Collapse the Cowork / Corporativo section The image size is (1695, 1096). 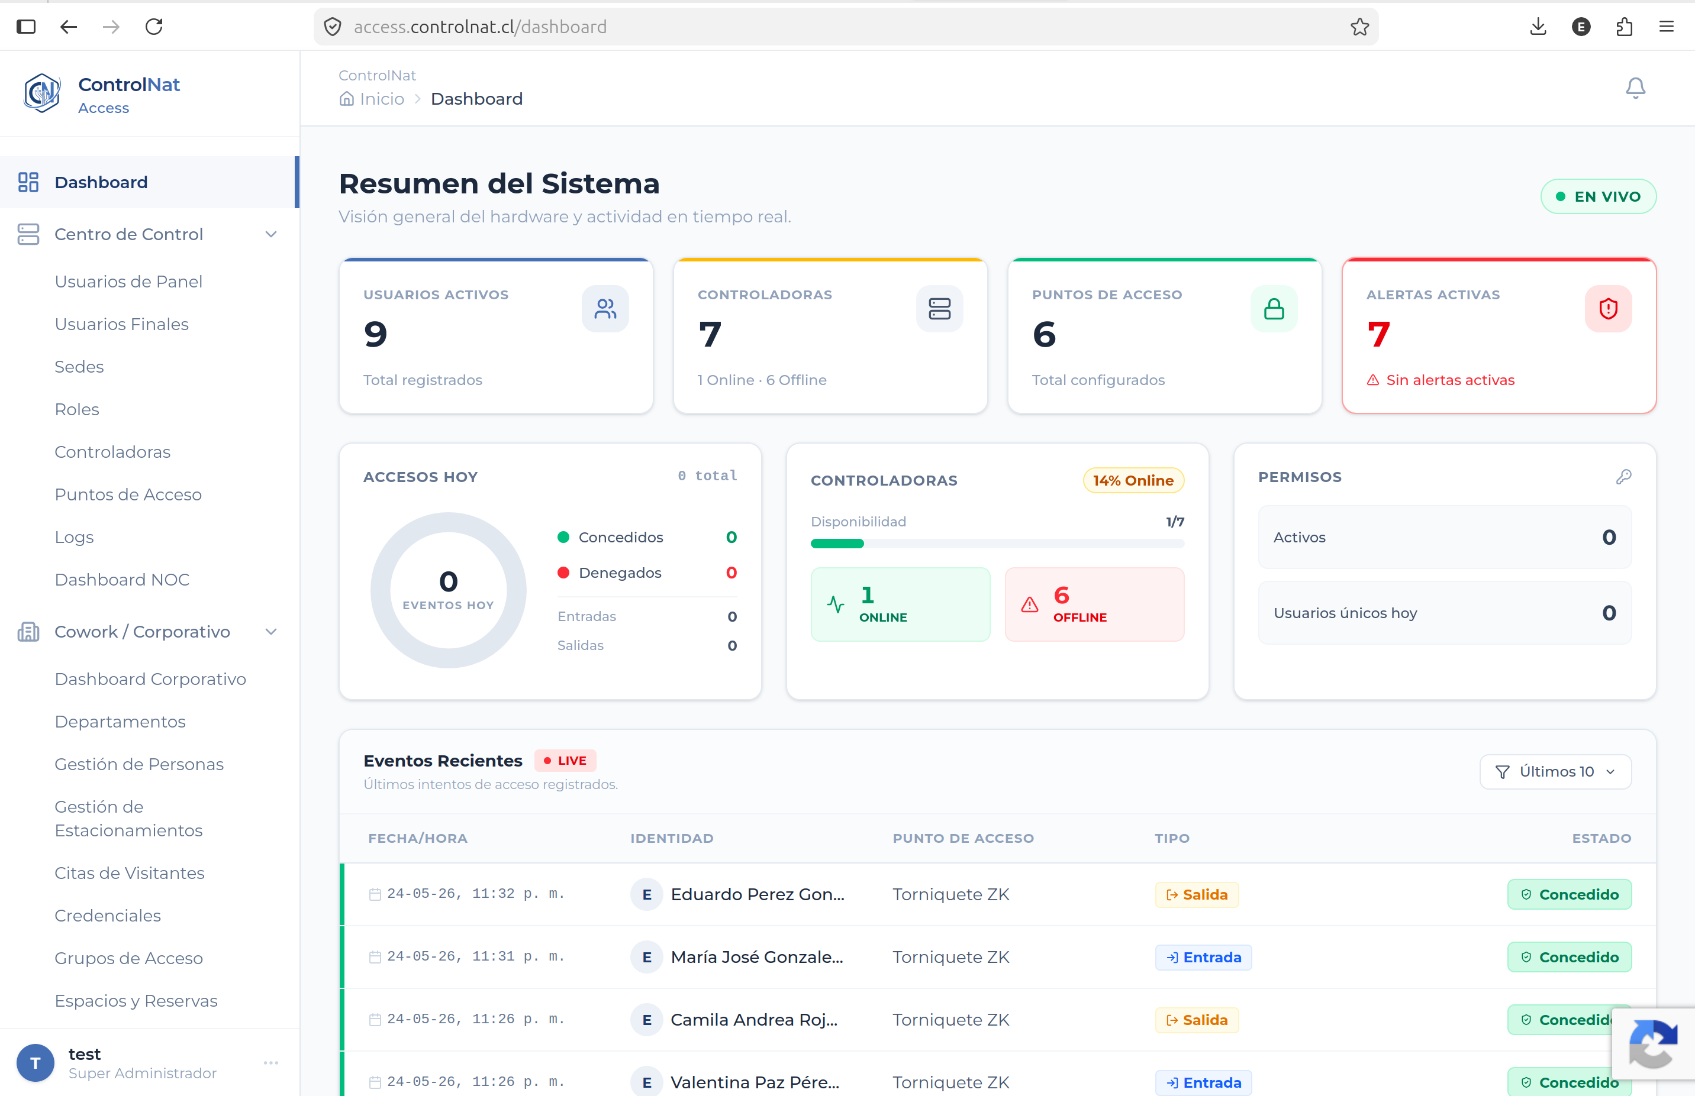click(x=270, y=631)
